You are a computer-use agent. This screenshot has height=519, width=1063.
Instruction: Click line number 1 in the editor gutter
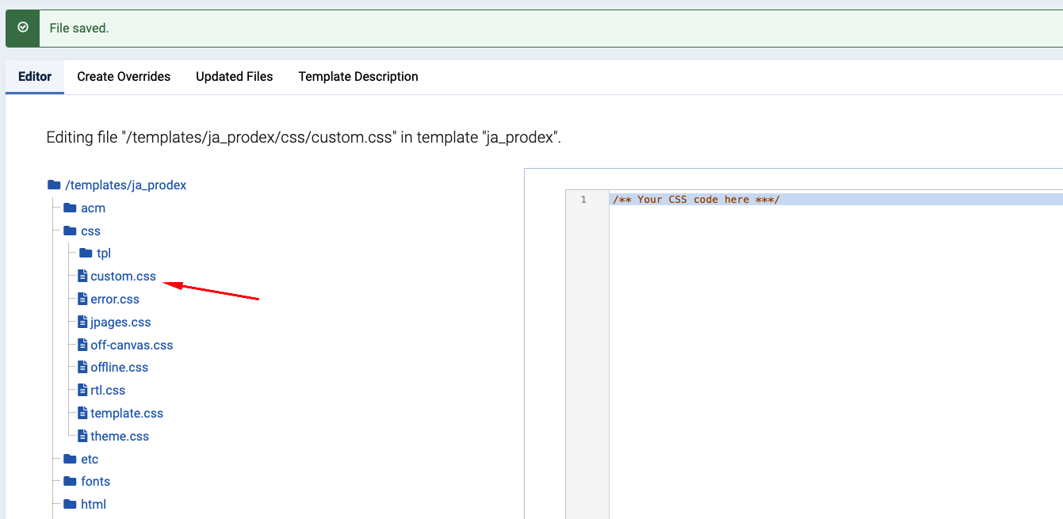(583, 200)
